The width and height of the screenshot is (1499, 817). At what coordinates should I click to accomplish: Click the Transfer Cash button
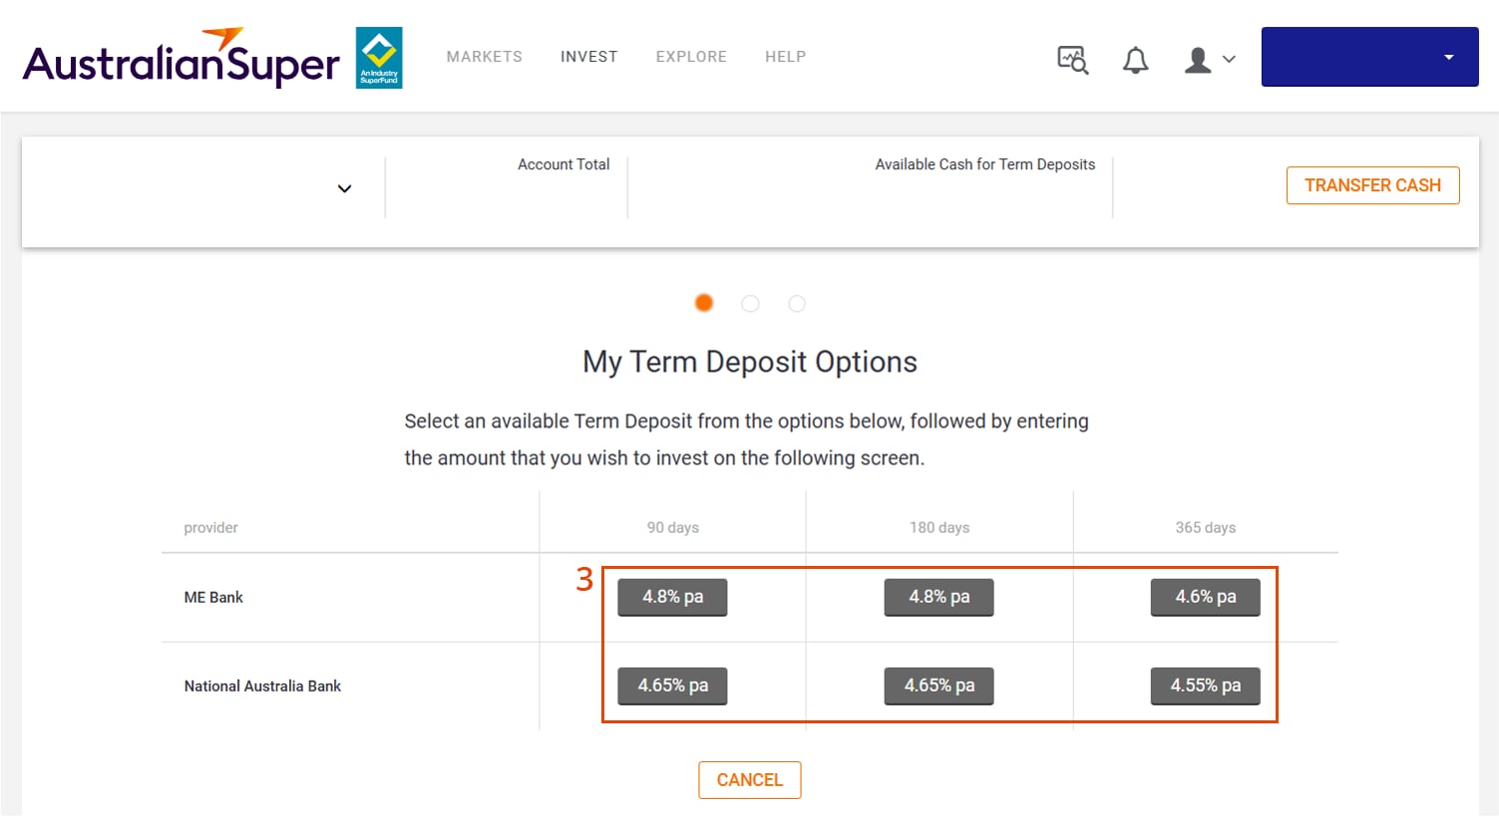click(x=1372, y=185)
